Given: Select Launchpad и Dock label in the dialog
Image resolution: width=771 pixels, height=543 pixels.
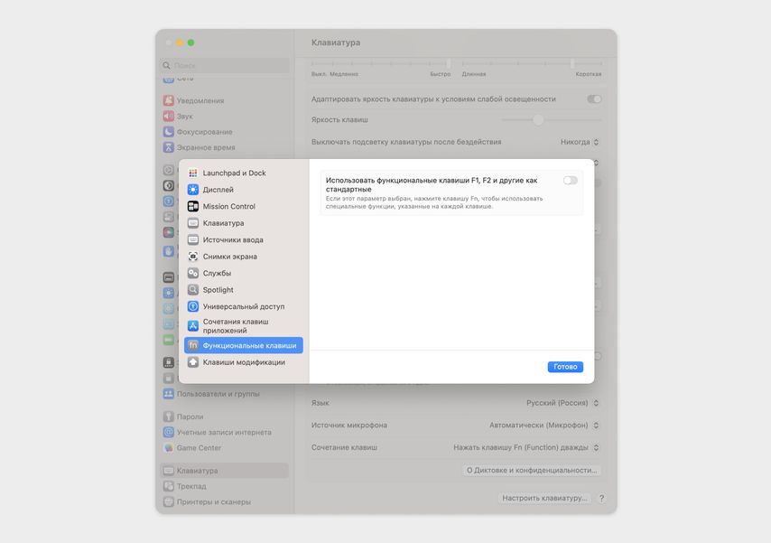Looking at the screenshot, I should (234, 173).
